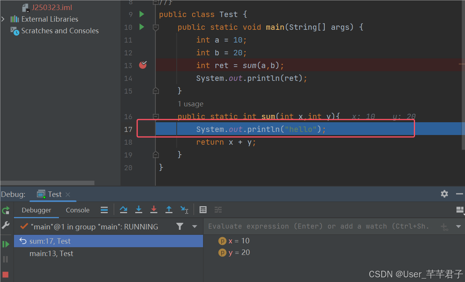Screen dimensions: 465x282
Task: Open Evaluate Expression calculator icon
Action: pyautogui.click(x=203, y=210)
